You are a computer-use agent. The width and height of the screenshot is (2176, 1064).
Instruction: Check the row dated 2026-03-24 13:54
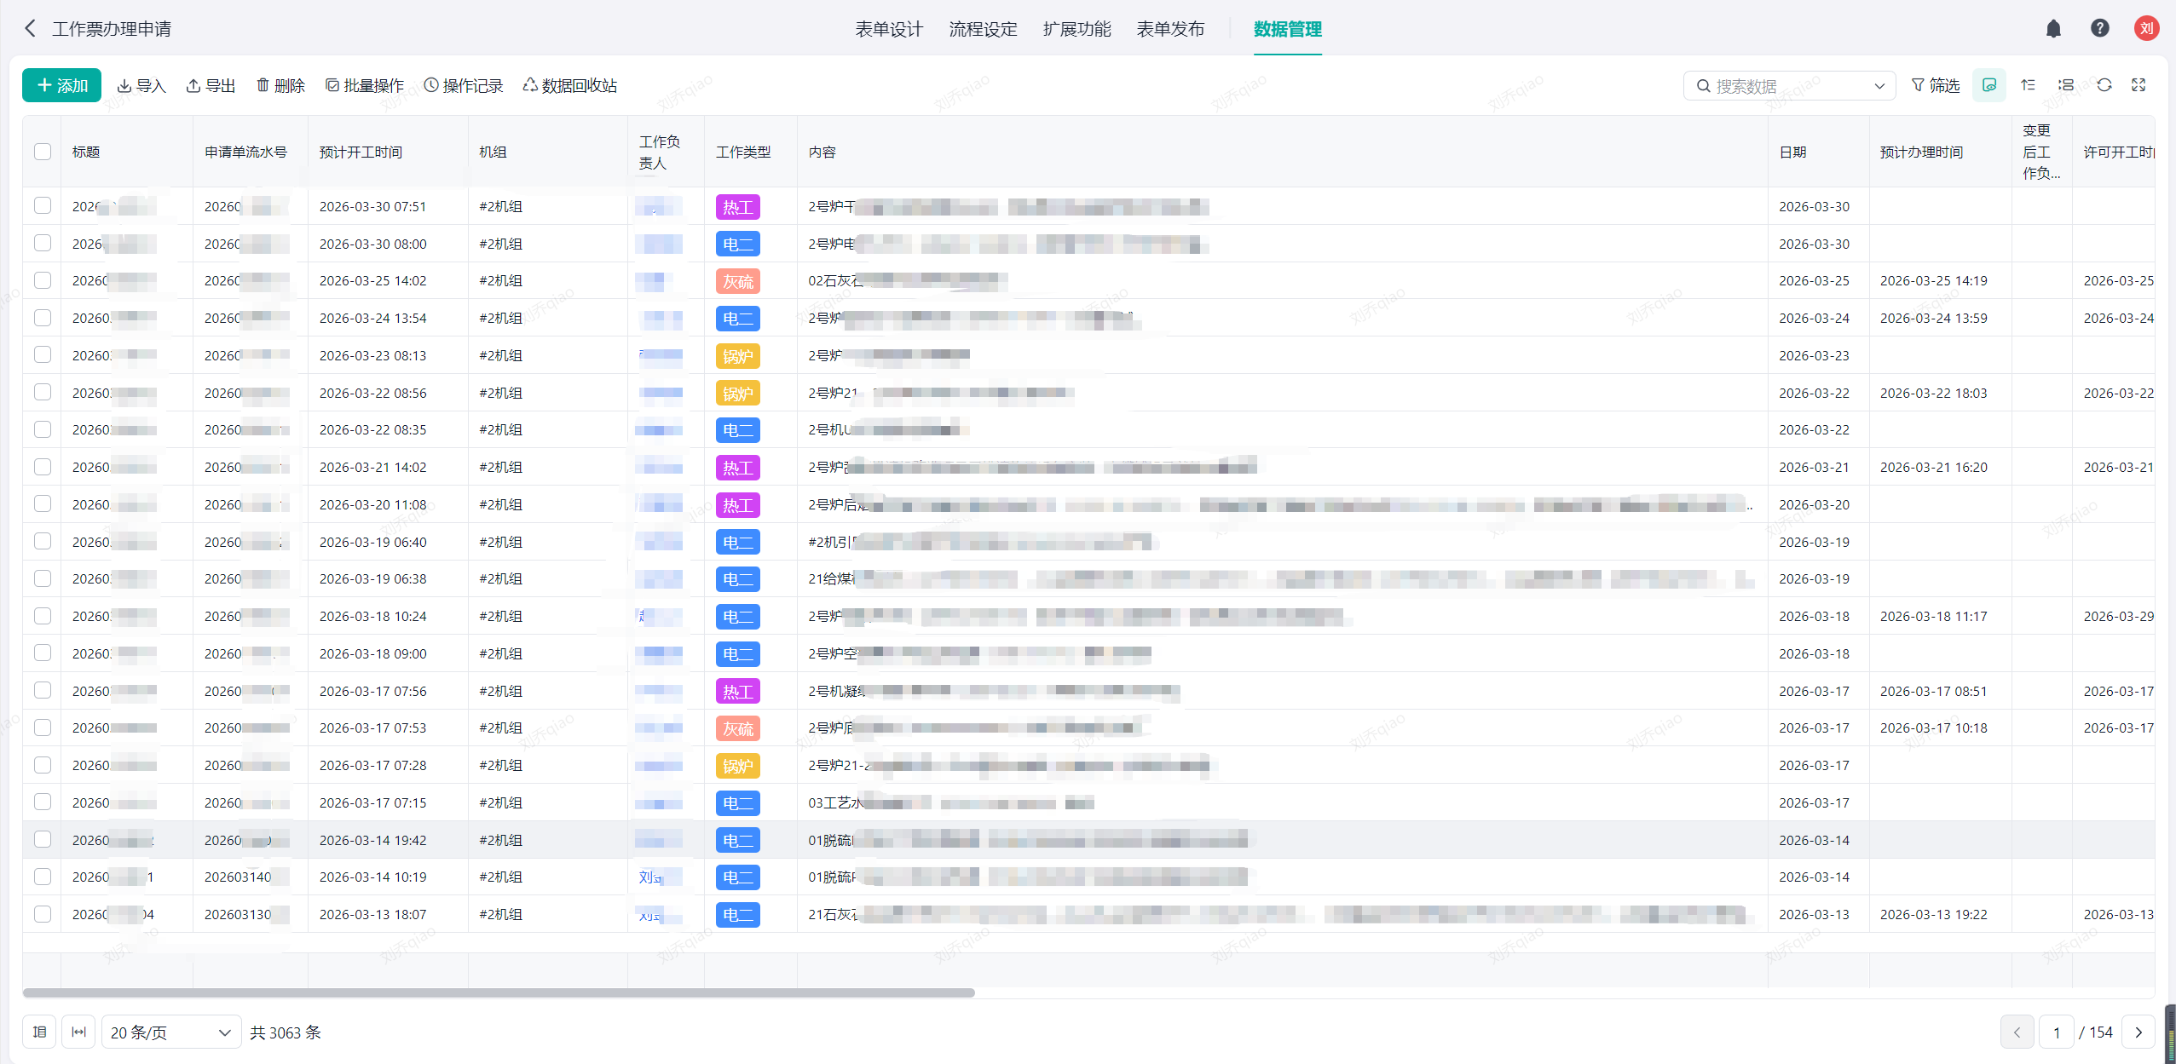pos(43,318)
